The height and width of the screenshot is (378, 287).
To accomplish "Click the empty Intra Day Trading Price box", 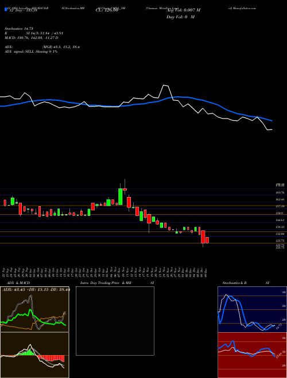I will point(115,321).
